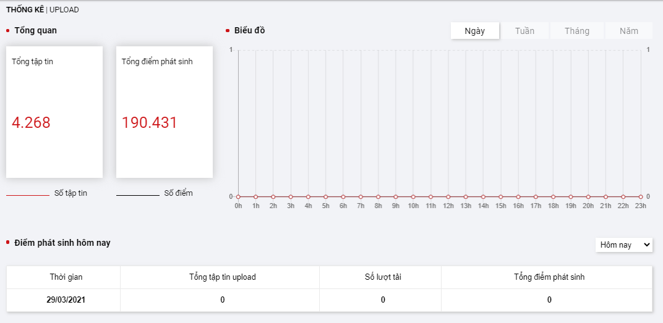Click the Tổng tập tin upload column header

click(223, 277)
